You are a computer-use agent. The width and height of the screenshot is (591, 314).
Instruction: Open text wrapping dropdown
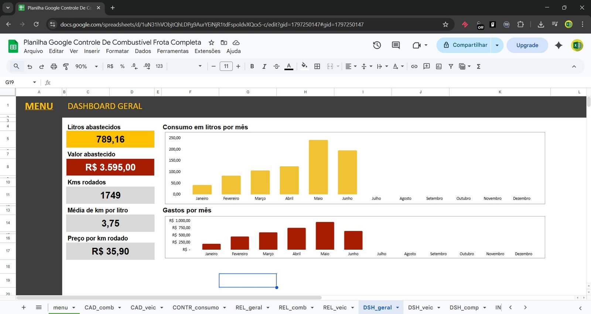382,66
